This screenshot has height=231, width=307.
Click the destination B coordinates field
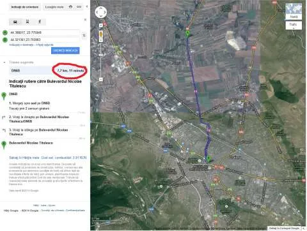[44, 40]
